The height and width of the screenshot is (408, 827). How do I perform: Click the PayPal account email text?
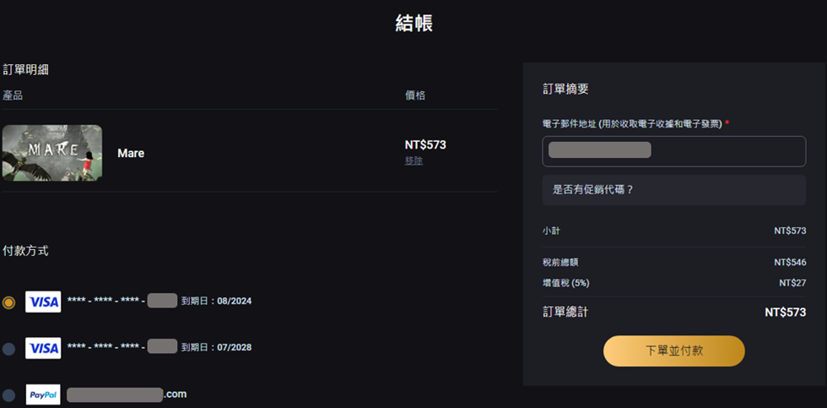127,394
